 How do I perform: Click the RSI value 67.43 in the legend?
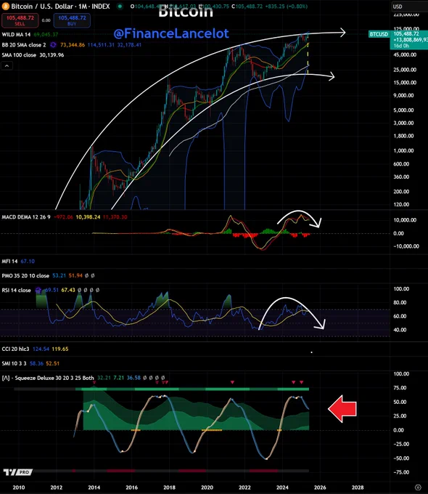click(68, 290)
